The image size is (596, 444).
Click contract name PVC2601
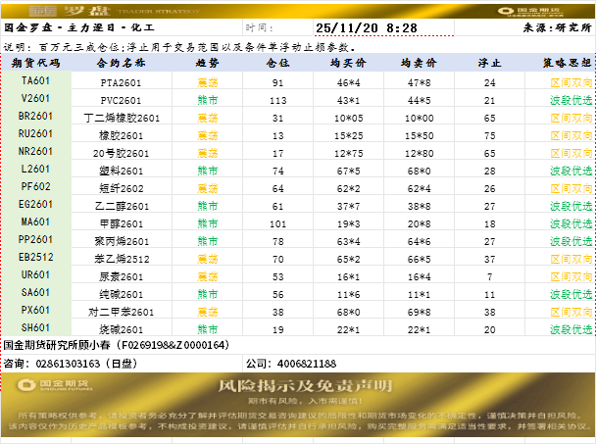tap(121, 101)
